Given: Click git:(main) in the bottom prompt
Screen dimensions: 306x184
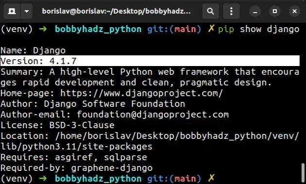Looking at the screenshot, I should [x=174, y=179].
